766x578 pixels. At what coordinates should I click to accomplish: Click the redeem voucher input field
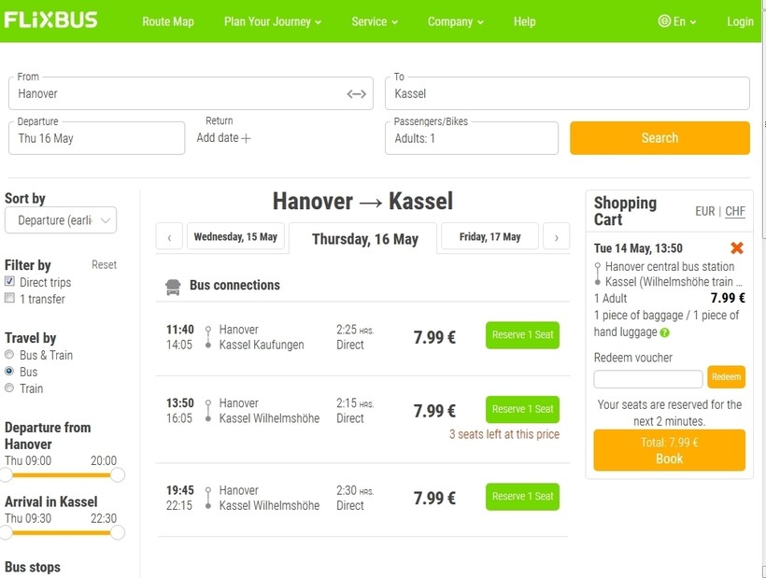[x=648, y=378]
